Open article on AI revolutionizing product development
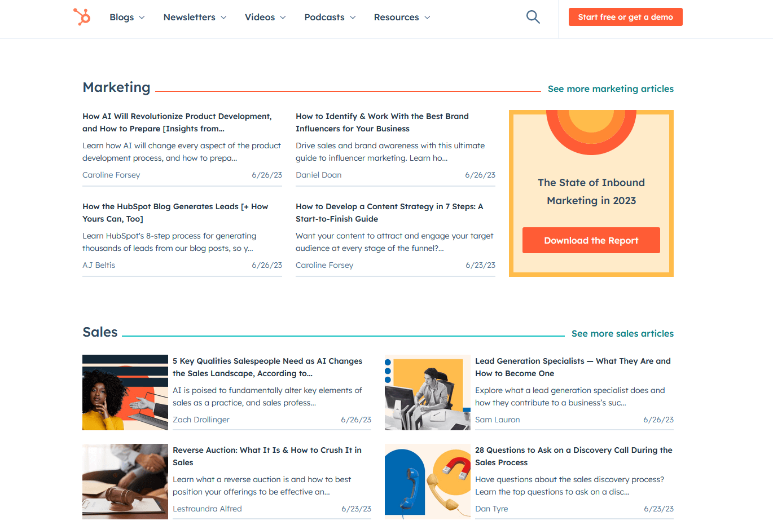This screenshot has height=525, width=773. coord(177,122)
